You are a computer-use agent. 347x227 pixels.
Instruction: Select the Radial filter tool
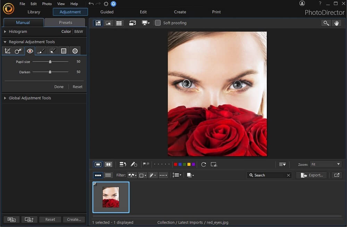pos(75,51)
